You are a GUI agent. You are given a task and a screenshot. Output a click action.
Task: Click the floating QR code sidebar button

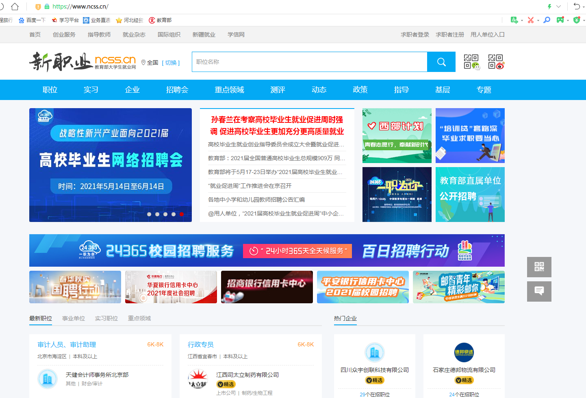click(x=539, y=267)
